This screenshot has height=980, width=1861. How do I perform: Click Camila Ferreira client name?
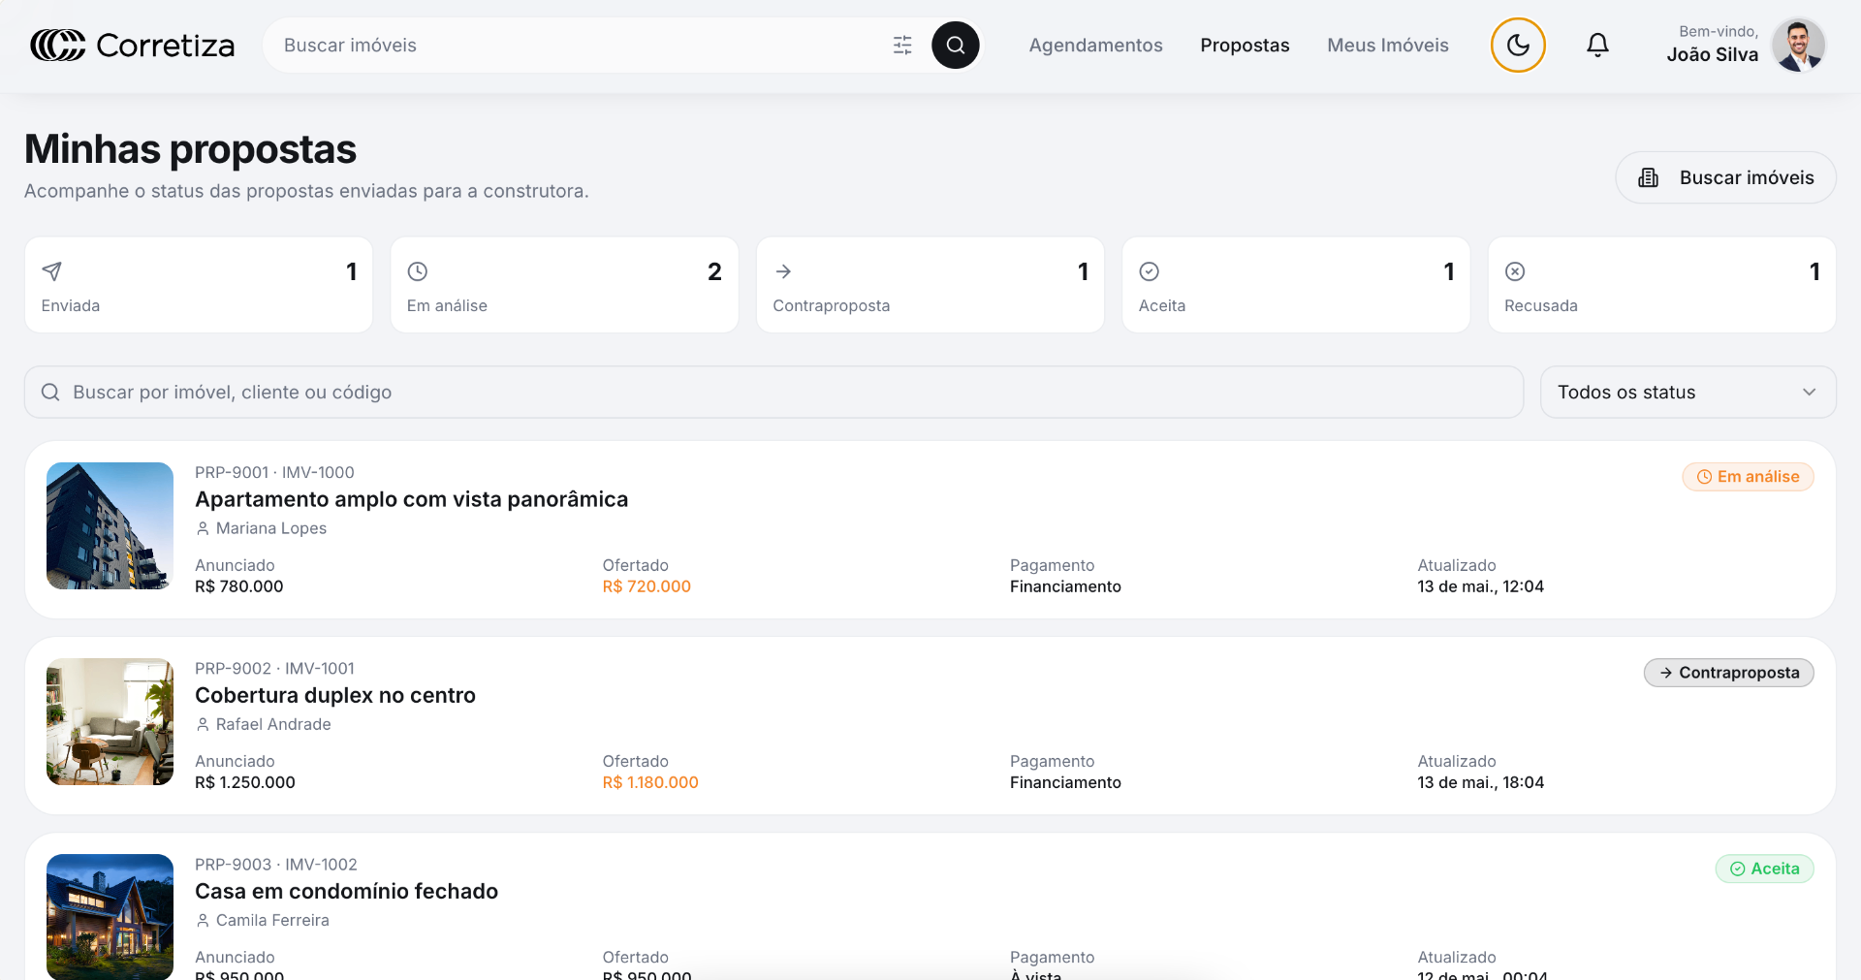click(x=272, y=920)
